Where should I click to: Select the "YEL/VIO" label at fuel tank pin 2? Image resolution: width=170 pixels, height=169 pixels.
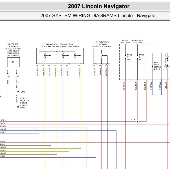(x=100, y=72)
